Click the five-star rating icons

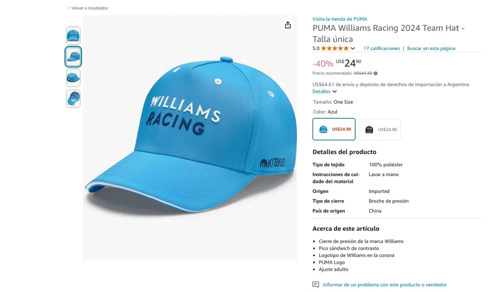coord(335,48)
